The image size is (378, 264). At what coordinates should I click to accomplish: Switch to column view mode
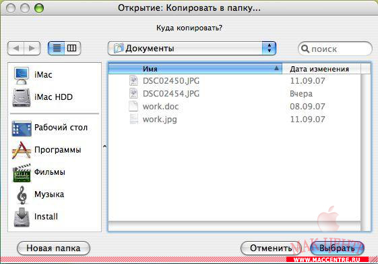pos(72,49)
